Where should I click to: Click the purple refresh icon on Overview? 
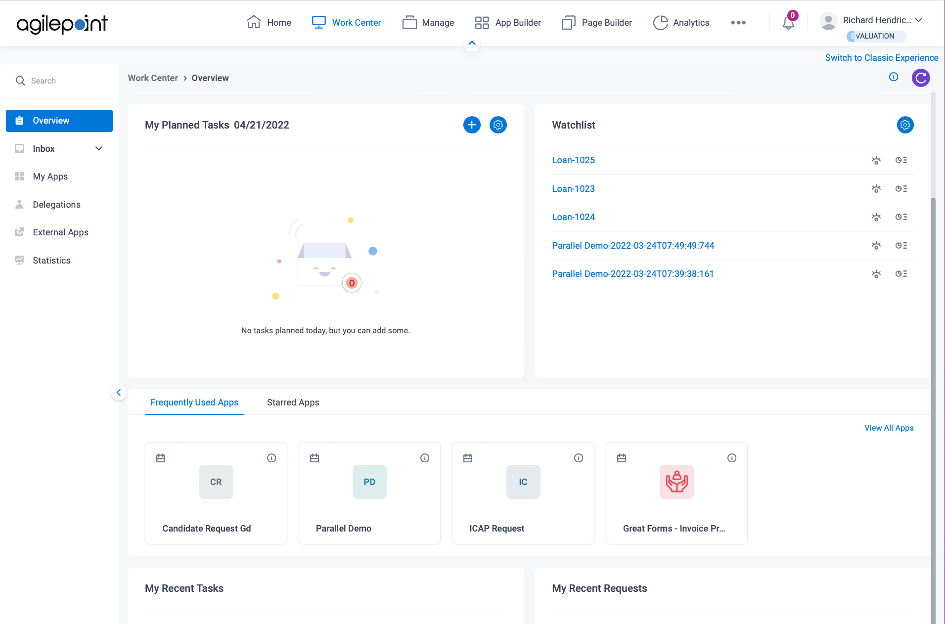tap(920, 78)
